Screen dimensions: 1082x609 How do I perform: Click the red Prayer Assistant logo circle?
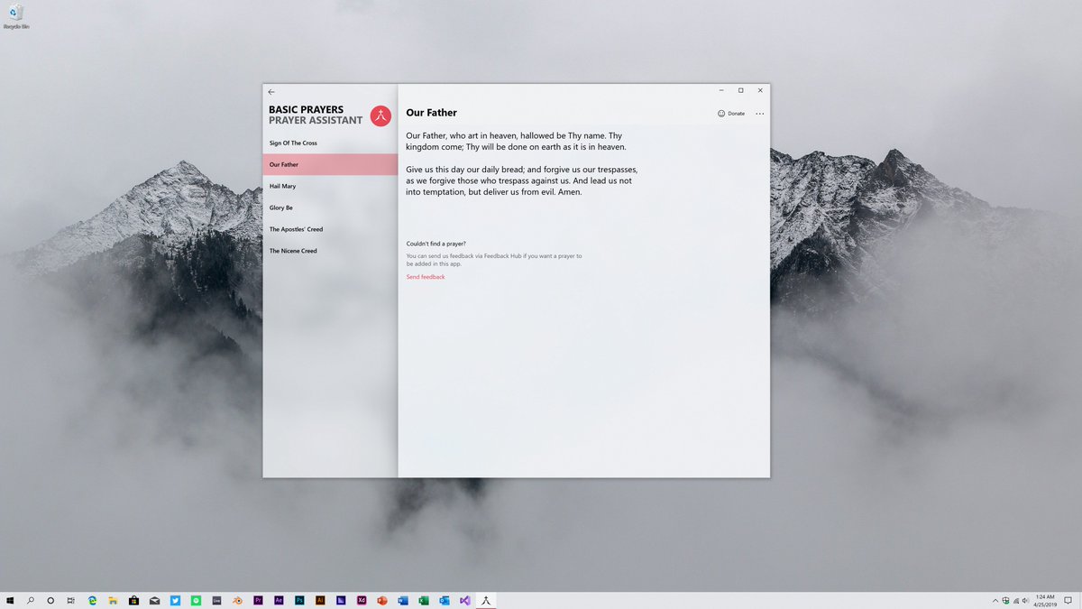click(381, 115)
